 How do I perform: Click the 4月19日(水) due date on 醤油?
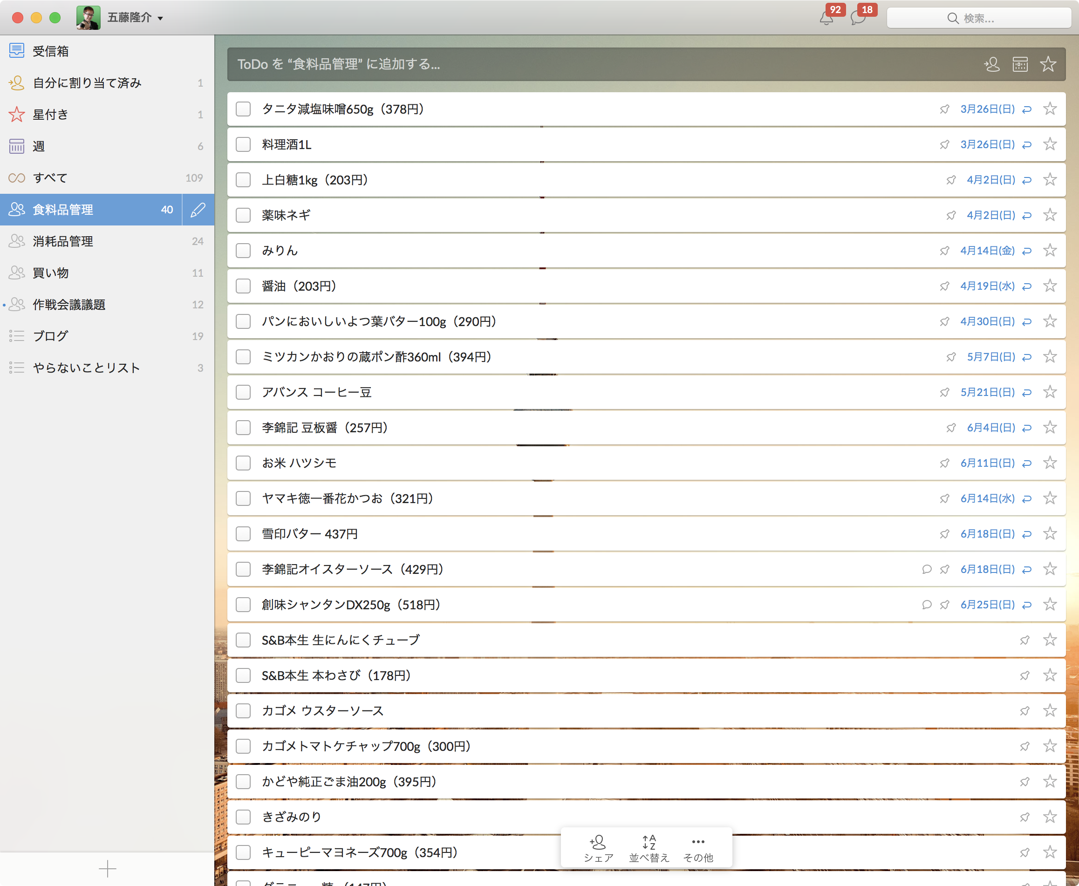point(987,286)
